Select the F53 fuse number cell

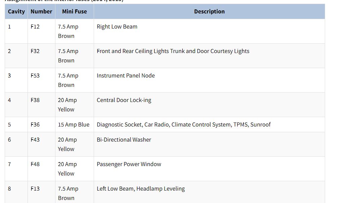35,76
